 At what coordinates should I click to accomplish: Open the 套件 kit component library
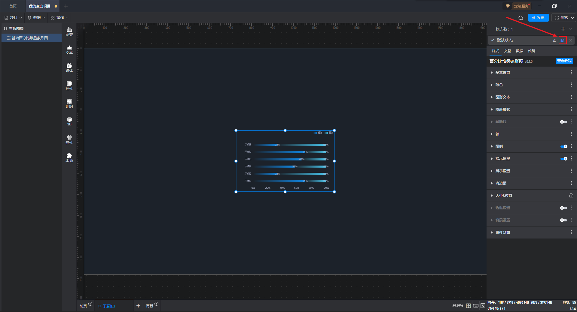(x=69, y=139)
